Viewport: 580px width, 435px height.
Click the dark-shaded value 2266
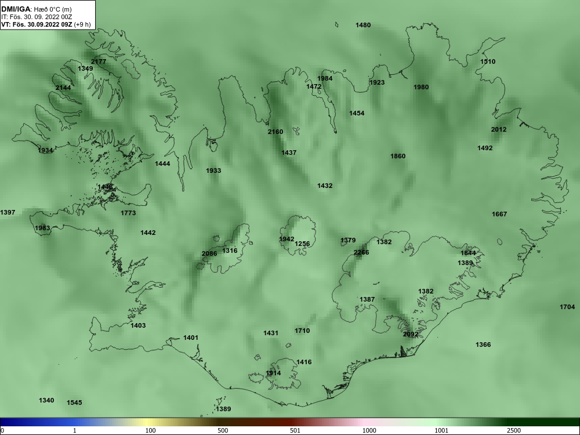[x=361, y=253]
